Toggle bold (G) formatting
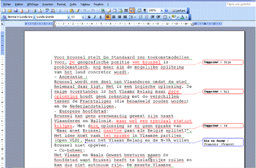The height and width of the screenshot is (168, 256). click(x=89, y=17)
